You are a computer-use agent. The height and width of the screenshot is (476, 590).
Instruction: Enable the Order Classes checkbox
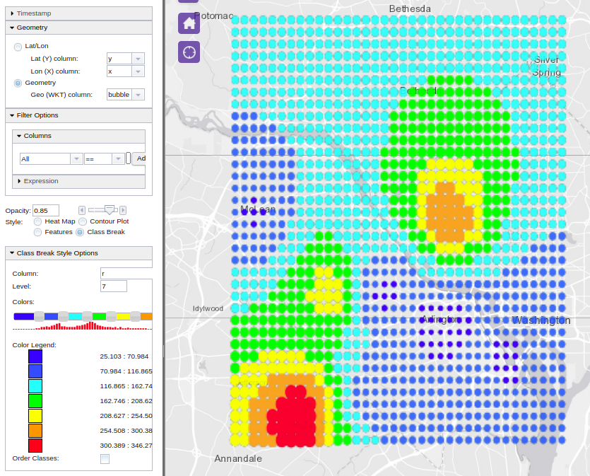pyautogui.click(x=105, y=458)
